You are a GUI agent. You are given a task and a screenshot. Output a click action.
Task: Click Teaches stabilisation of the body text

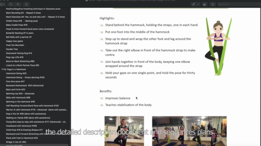(x=128, y=105)
